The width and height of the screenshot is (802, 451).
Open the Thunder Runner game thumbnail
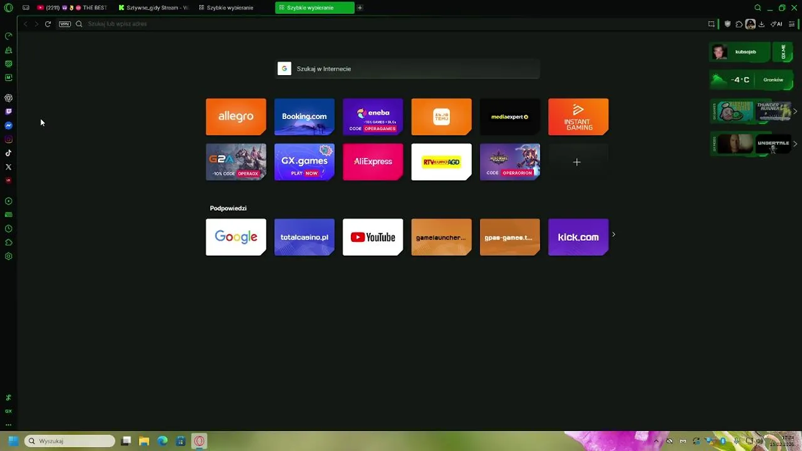(773, 111)
